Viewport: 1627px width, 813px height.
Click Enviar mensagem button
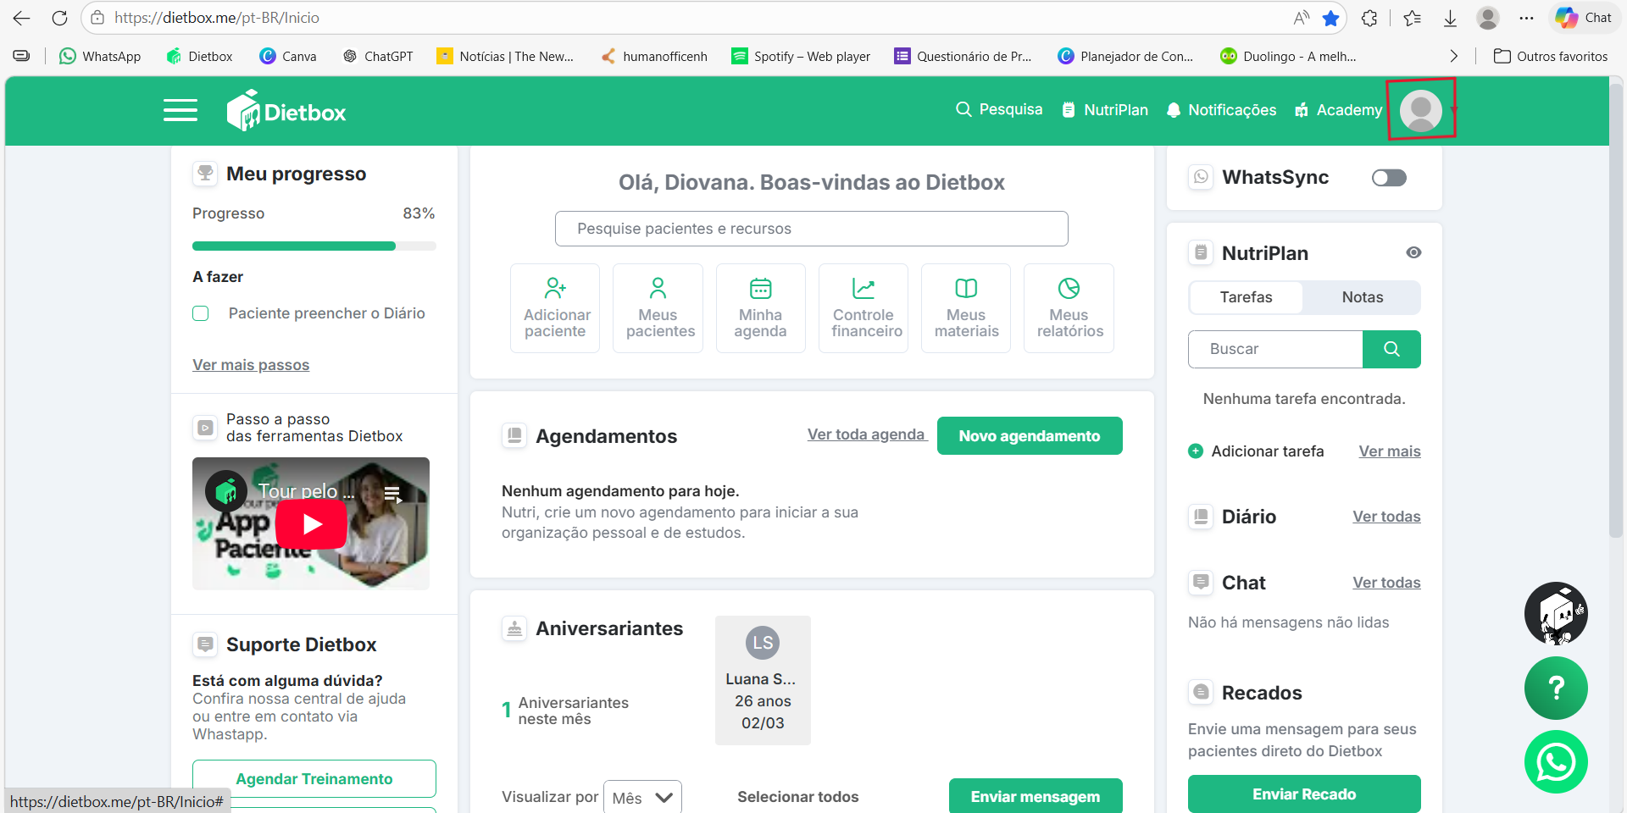click(1036, 797)
